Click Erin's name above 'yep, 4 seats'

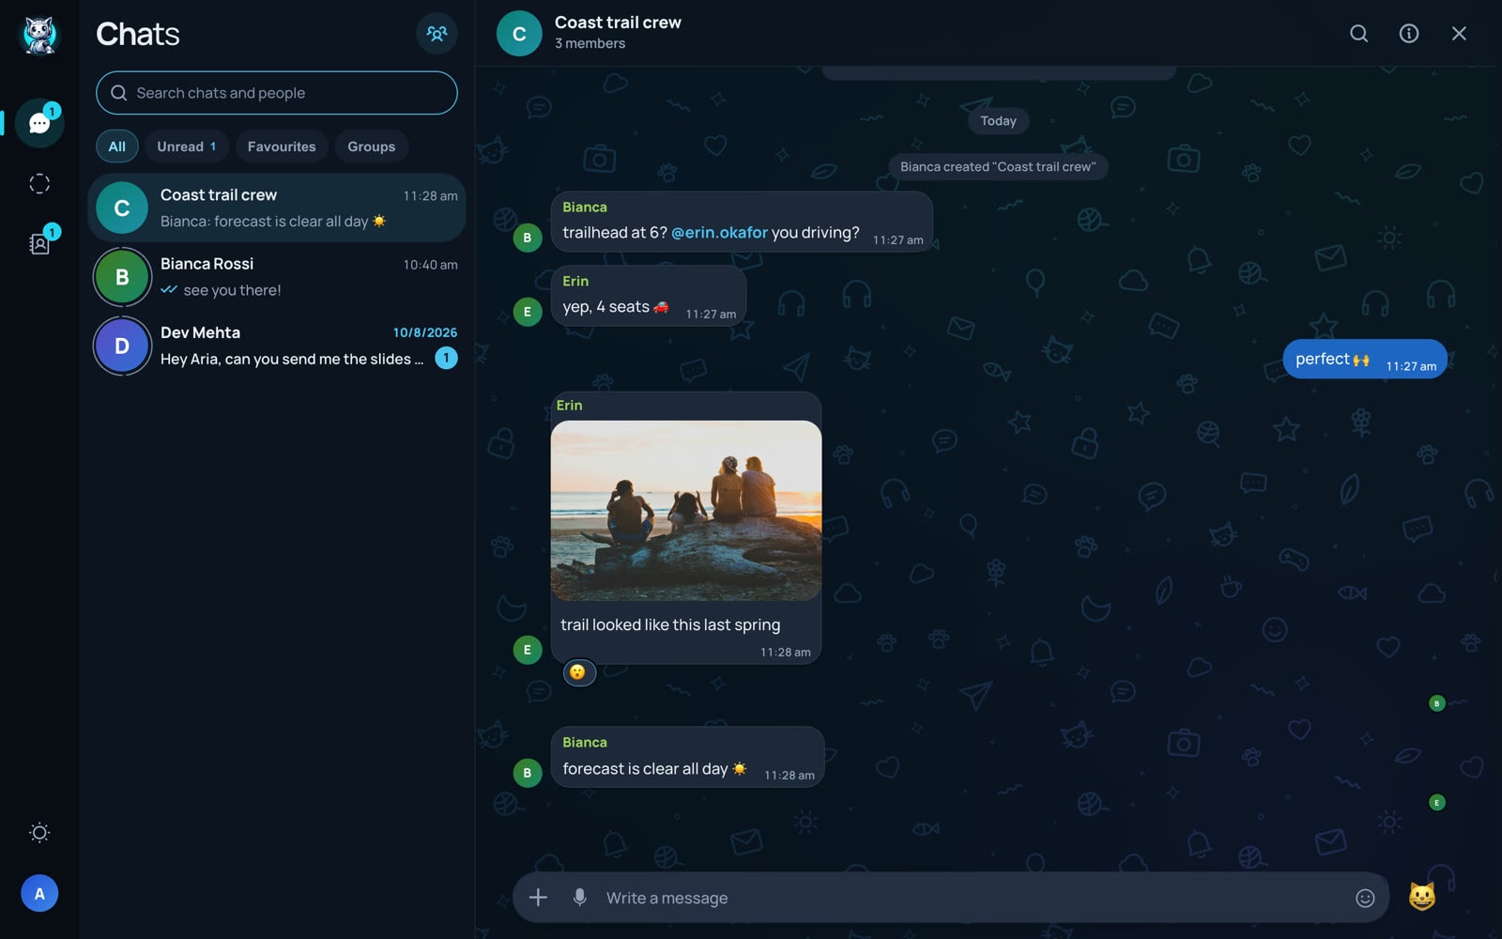(575, 282)
